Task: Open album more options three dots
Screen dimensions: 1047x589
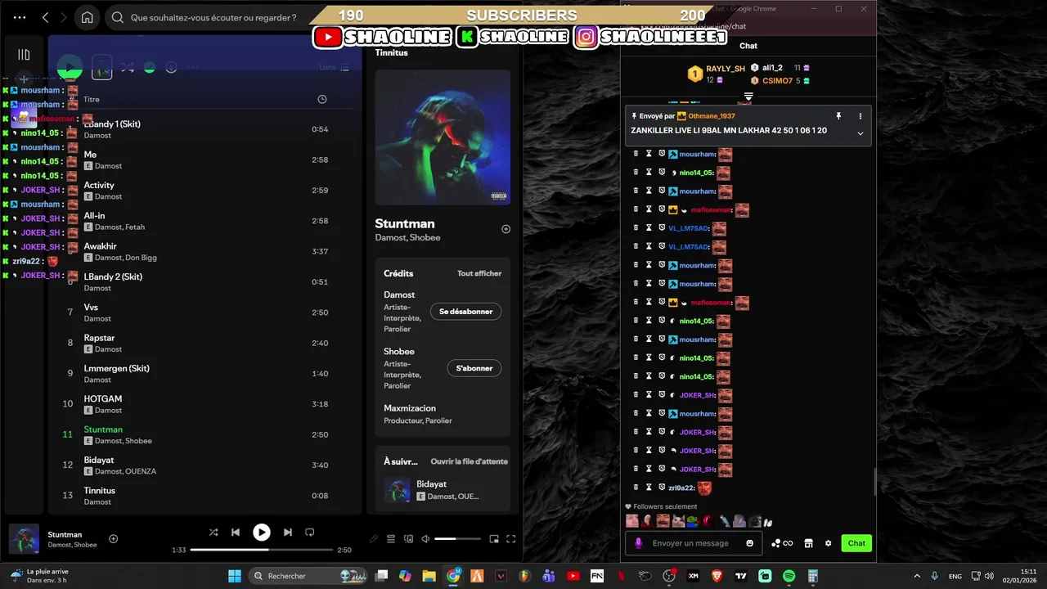Action: (x=193, y=67)
